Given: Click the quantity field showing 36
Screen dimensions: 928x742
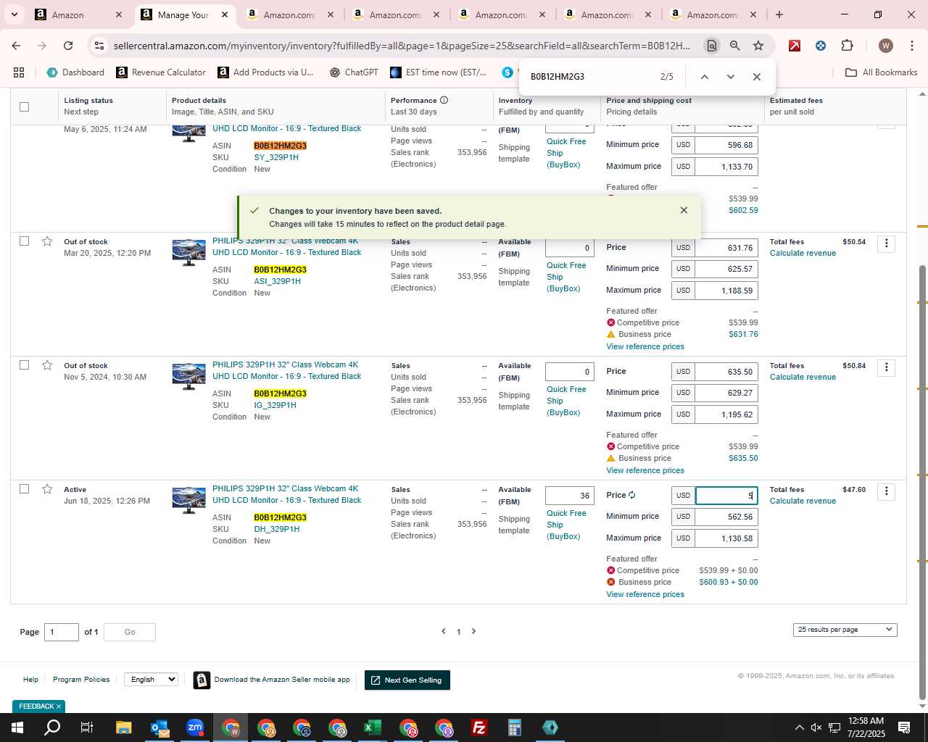Looking at the screenshot, I should click(570, 496).
